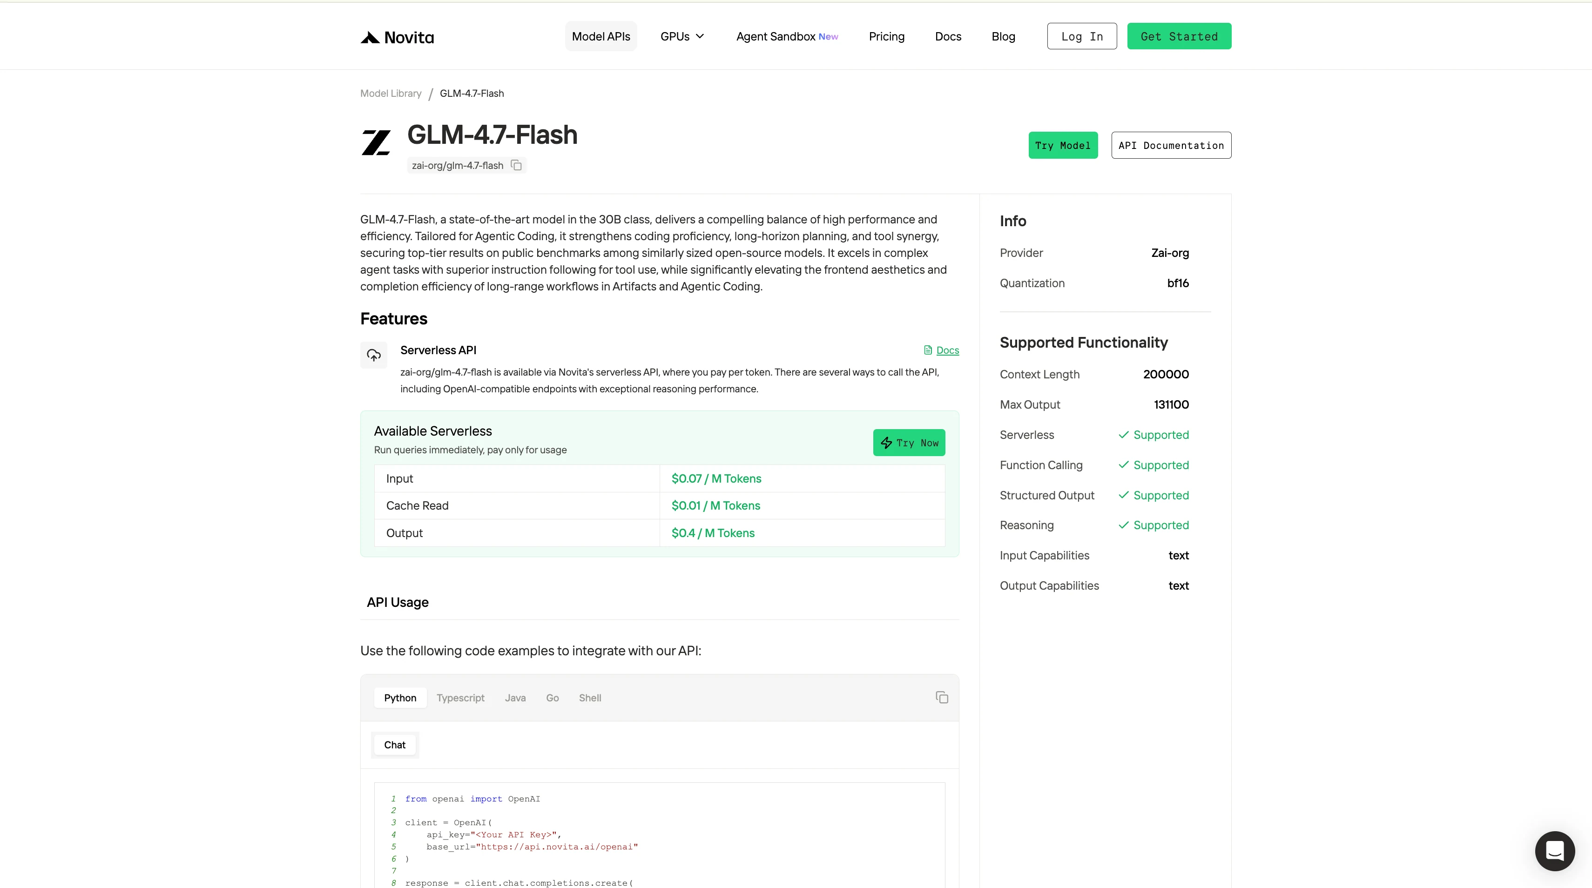The image size is (1592, 888).
Task: Visit the Blog page
Action: (1003, 36)
